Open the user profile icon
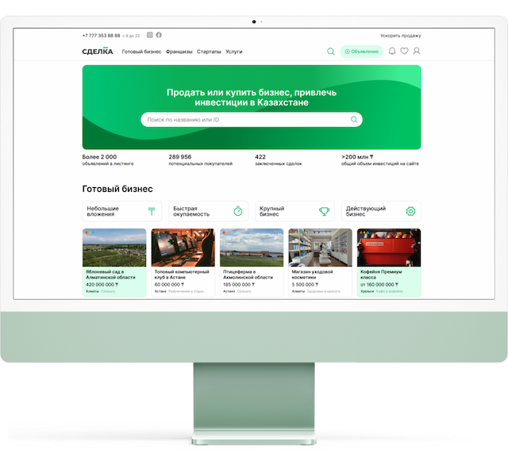Image resolution: width=508 pixels, height=457 pixels. pyautogui.click(x=417, y=52)
